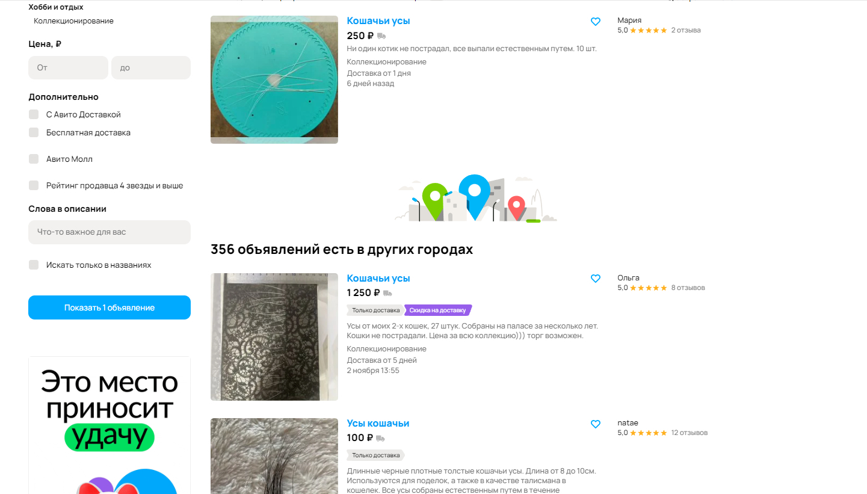Viewport: 867px width, 494px height.
Task: Enable Рейтинг продавца 4 звезды и выше
Action: tap(34, 185)
